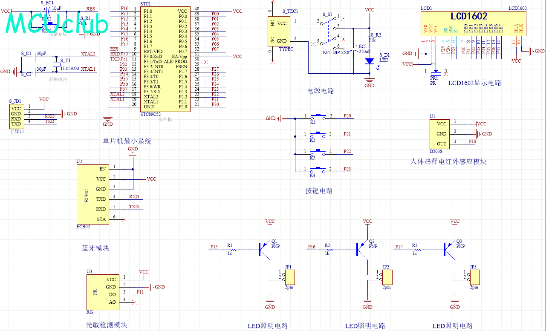
Task: Click the Q3 PNP transistor symbol
Action: [449, 248]
